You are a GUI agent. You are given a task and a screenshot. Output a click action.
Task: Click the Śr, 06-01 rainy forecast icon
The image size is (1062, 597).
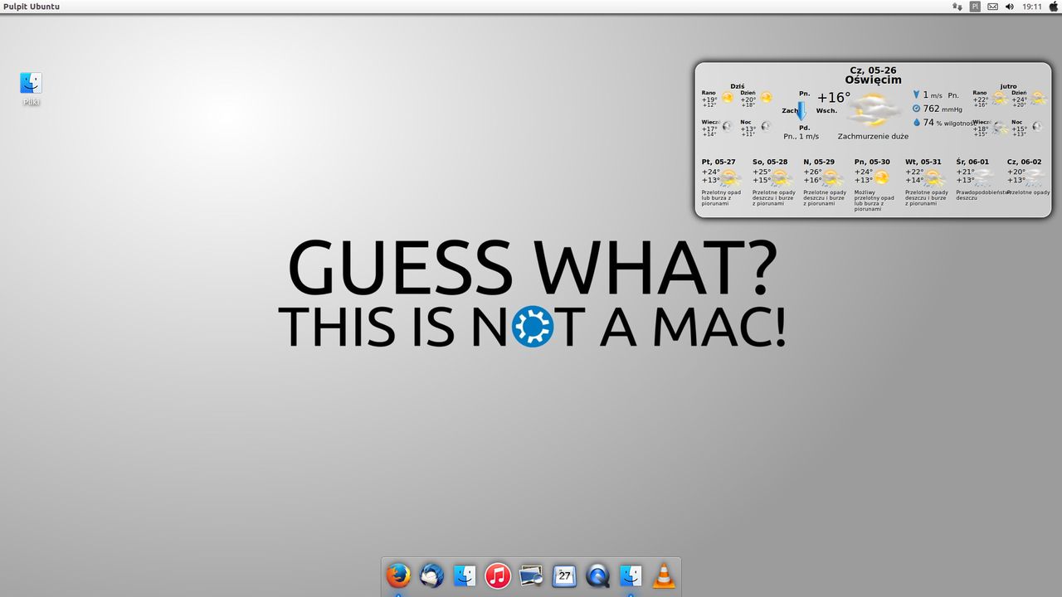pos(984,177)
